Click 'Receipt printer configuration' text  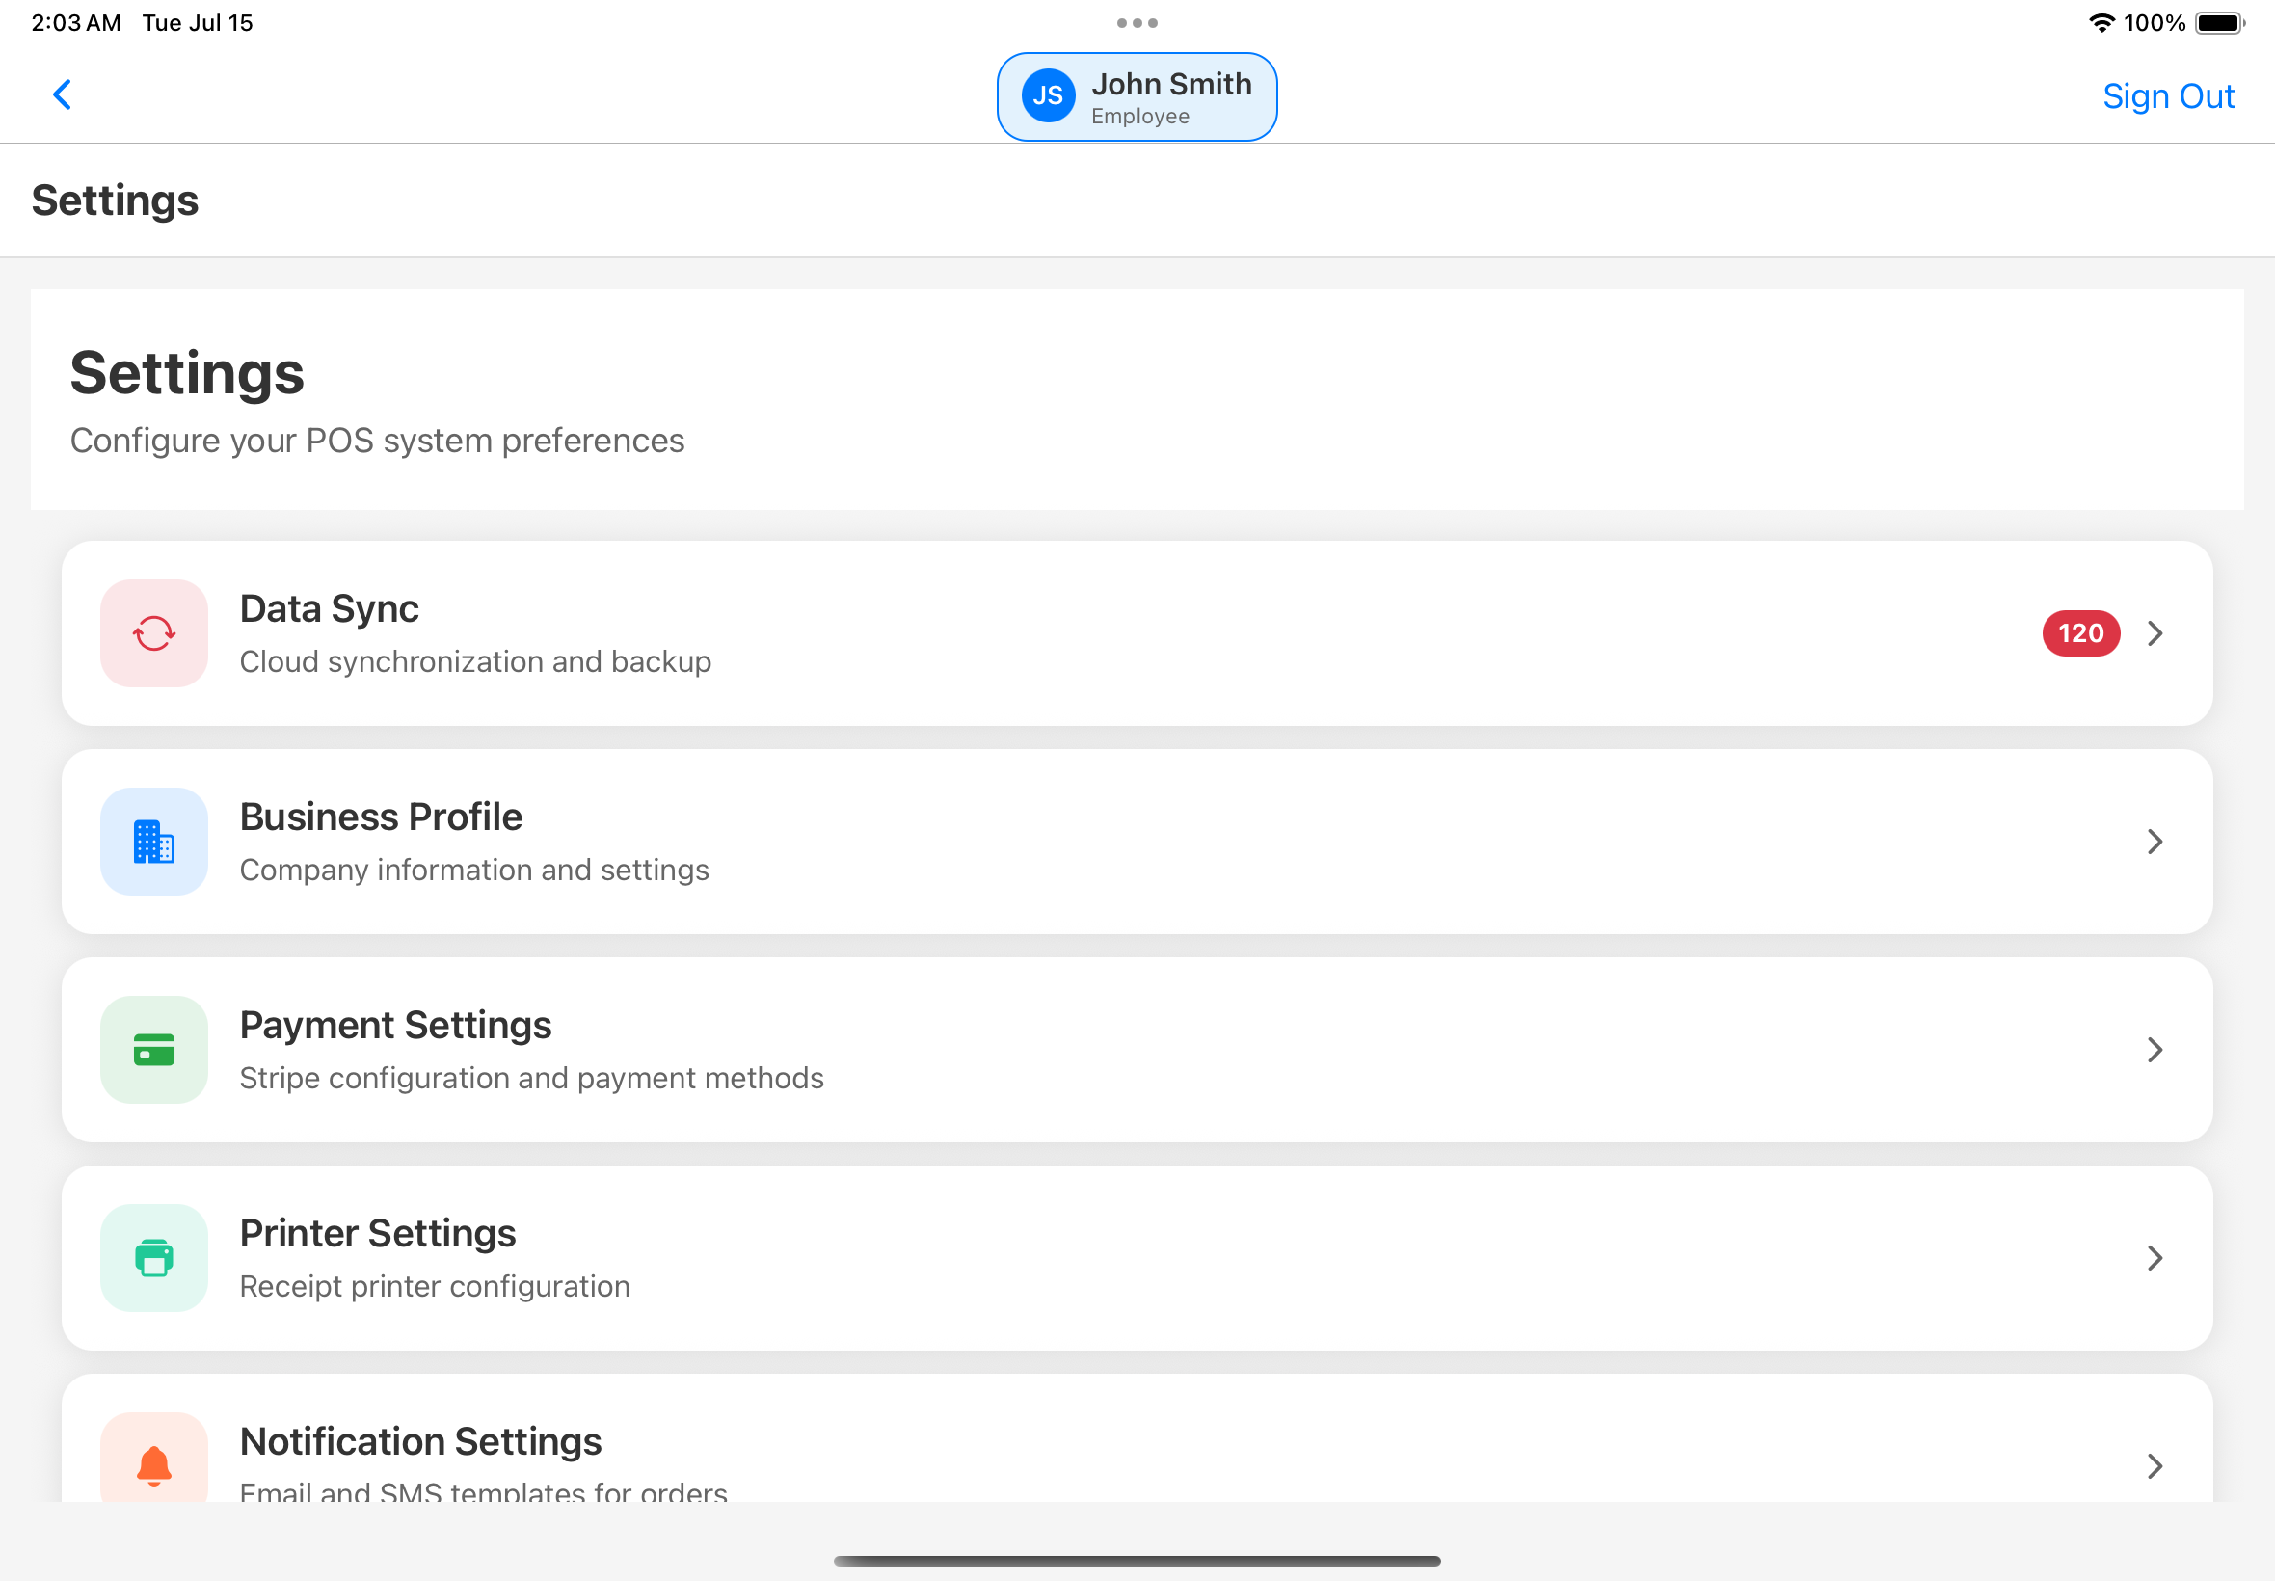(x=435, y=1285)
